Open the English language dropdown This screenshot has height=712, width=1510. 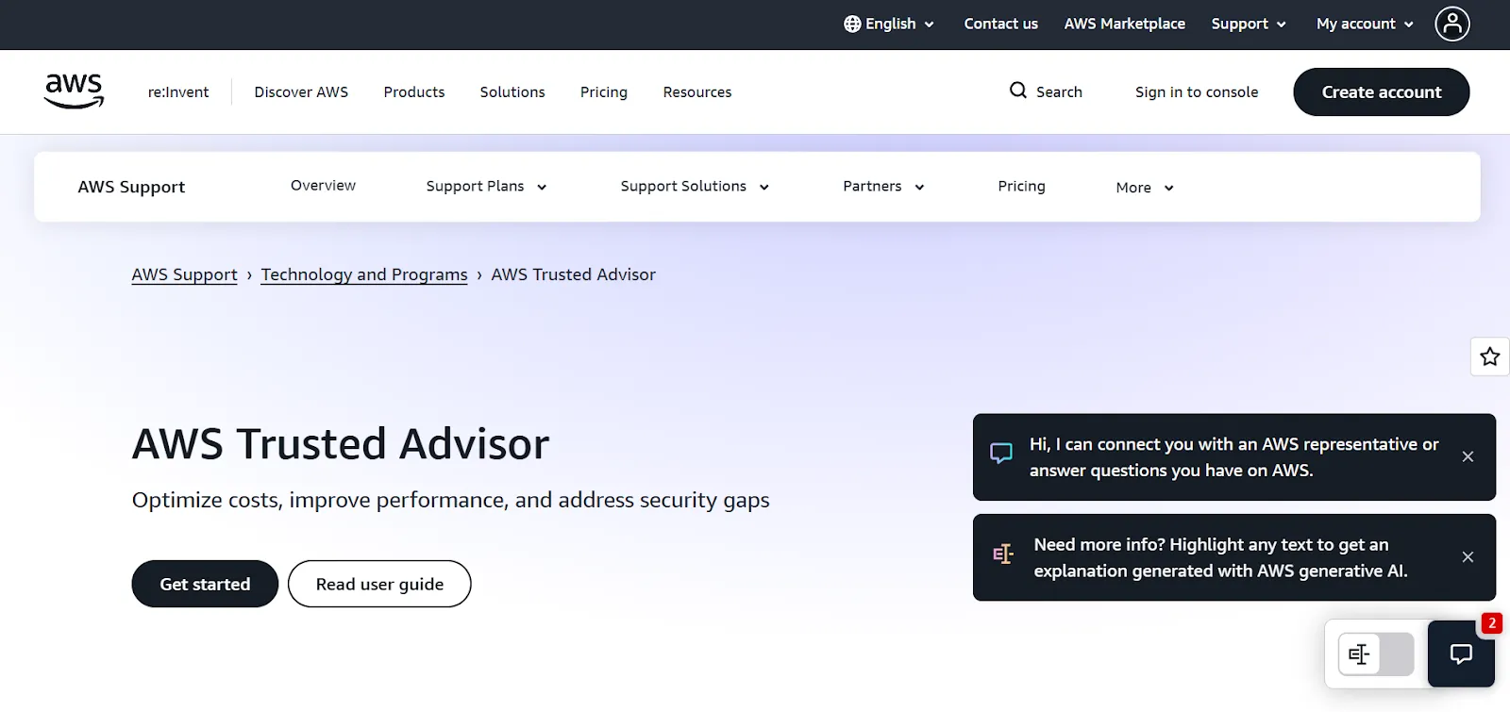tap(889, 24)
